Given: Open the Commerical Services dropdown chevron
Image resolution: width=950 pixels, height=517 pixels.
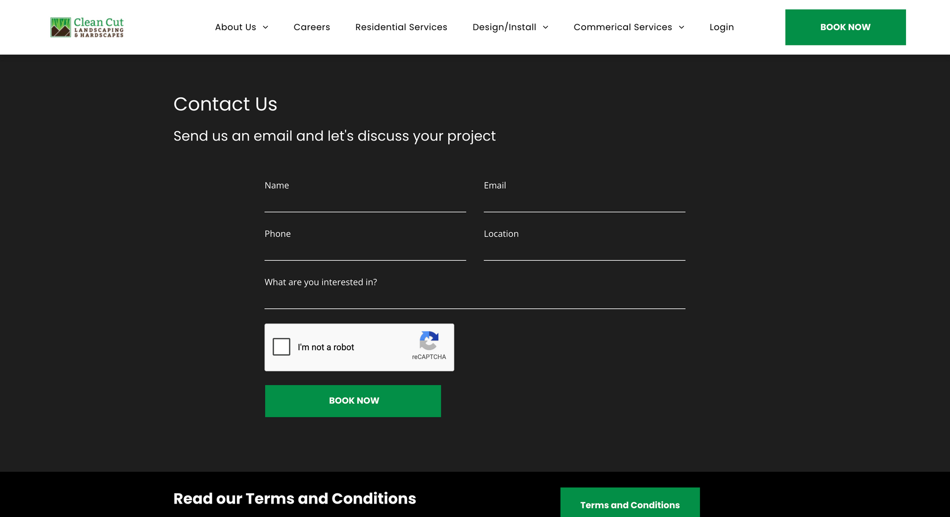Looking at the screenshot, I should click(681, 27).
